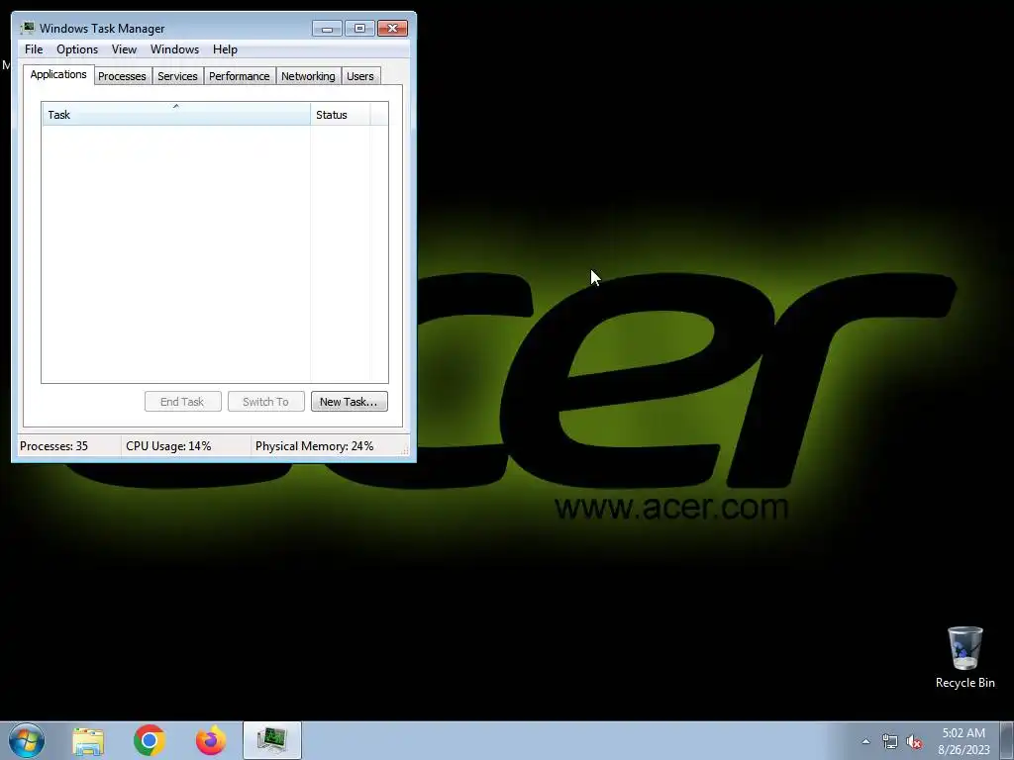
Task: Launch Windows Explorer from the taskbar
Action: click(88, 741)
